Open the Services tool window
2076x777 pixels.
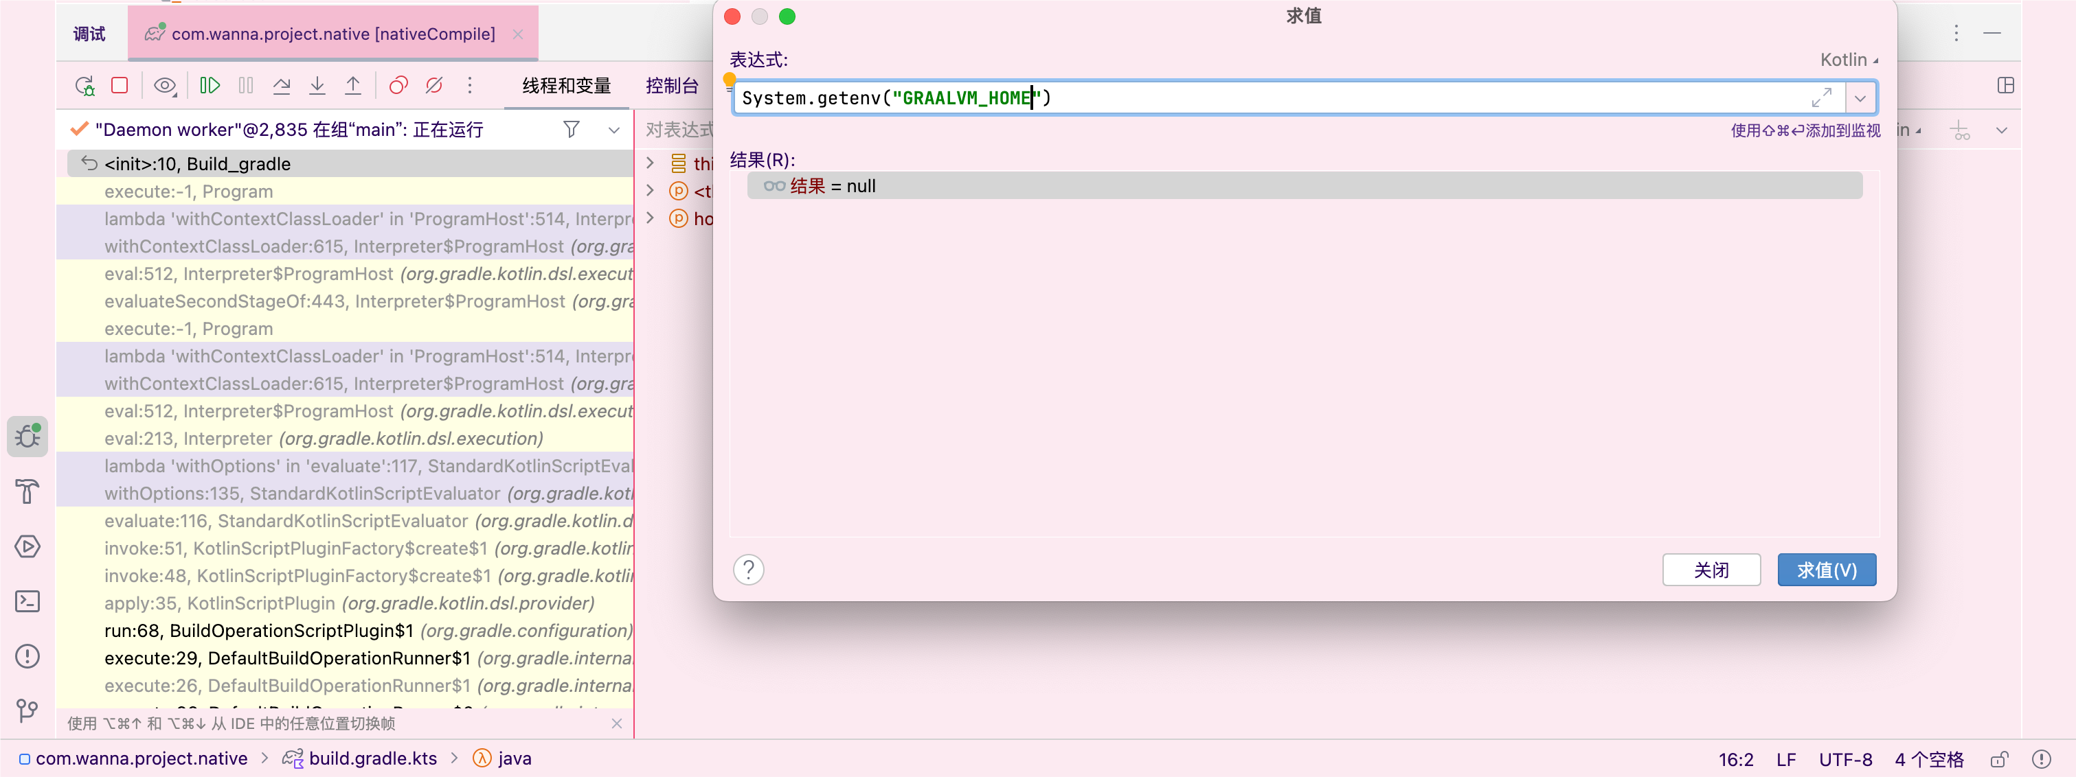(x=27, y=546)
